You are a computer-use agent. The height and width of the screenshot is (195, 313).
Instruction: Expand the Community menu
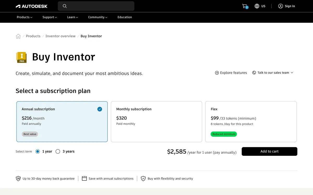pos(98,17)
